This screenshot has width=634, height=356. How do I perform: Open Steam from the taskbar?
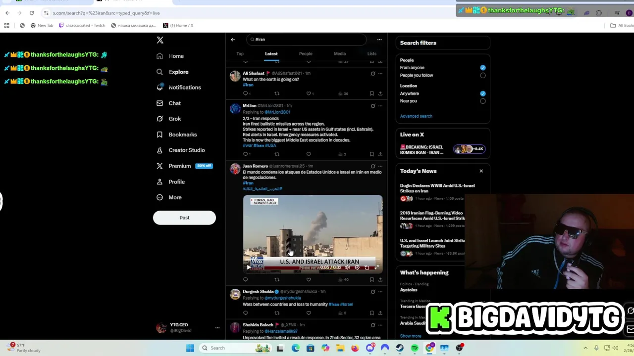click(400, 348)
